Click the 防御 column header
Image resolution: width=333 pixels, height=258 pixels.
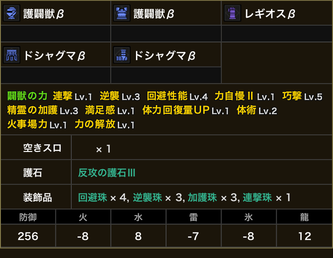pyautogui.click(x=28, y=217)
